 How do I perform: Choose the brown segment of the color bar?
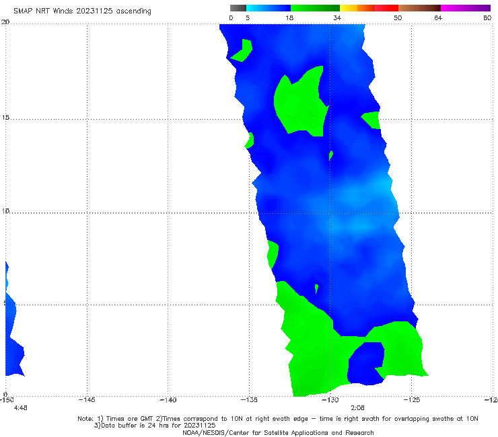click(x=419, y=8)
